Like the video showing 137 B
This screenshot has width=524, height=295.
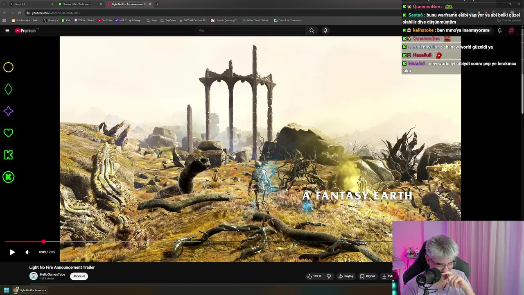(314, 276)
